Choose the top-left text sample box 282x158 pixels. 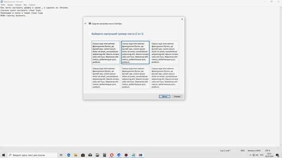106,53
